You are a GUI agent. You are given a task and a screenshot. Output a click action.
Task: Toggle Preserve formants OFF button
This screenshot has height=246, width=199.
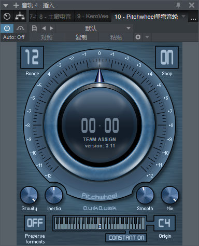(35, 223)
